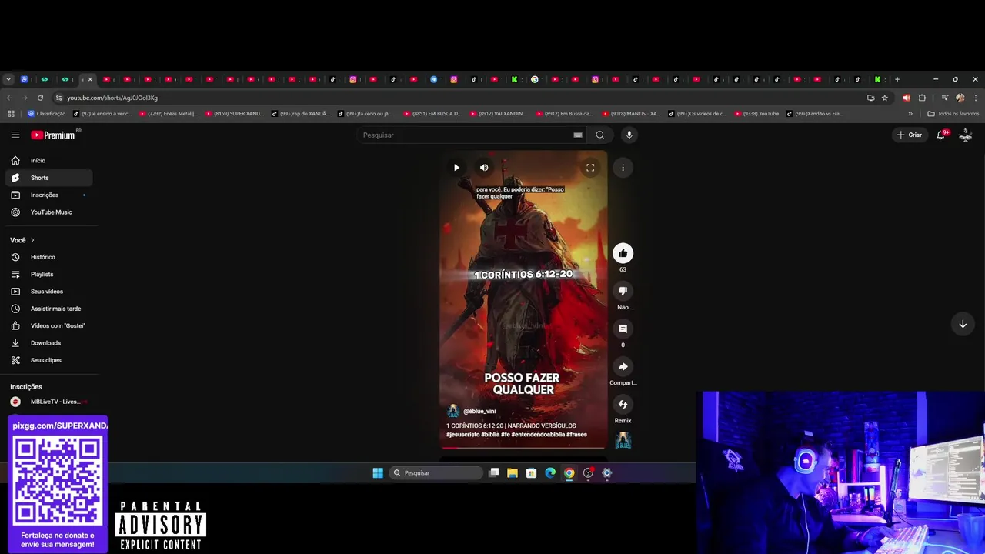Click the YouTube search field Pesquisar
Screen dimensions: 985x554
tap(466, 135)
